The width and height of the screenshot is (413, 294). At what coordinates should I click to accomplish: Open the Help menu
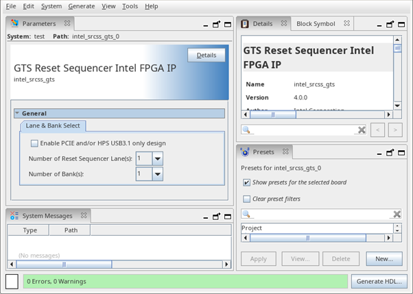coord(152,6)
